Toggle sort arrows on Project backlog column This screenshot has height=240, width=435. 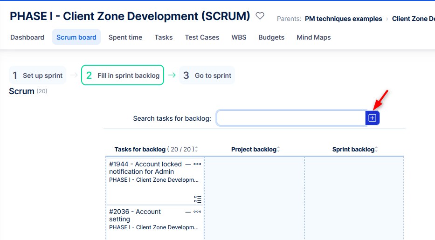[x=278, y=150]
